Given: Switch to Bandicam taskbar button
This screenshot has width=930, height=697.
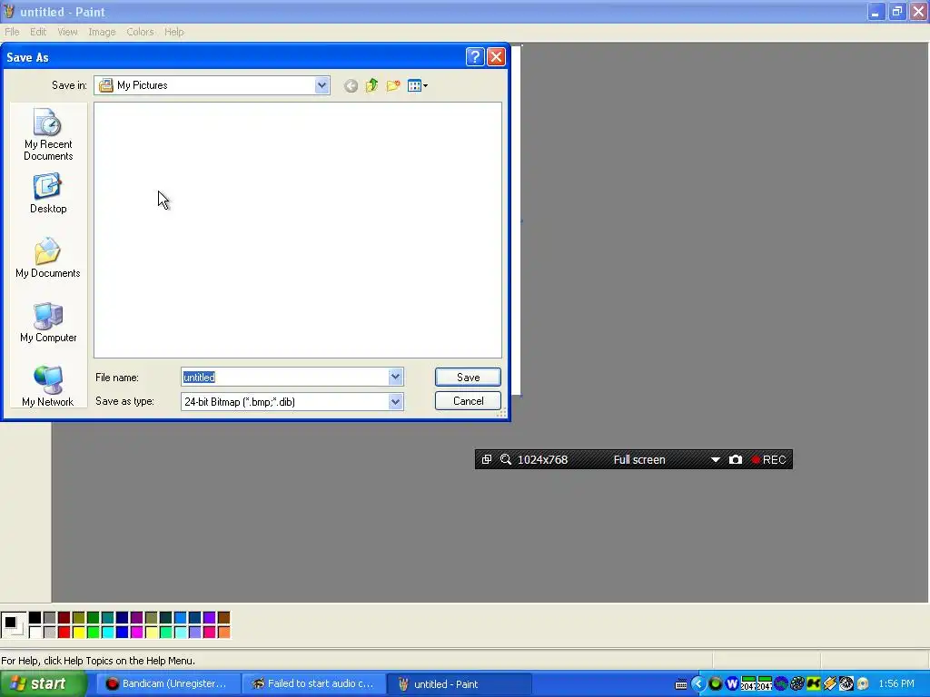Looking at the screenshot, I should click(167, 684).
